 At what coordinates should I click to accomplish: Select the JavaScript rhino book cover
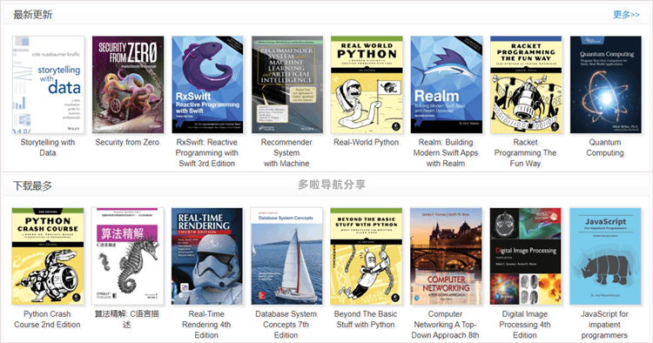pyautogui.click(x=605, y=256)
